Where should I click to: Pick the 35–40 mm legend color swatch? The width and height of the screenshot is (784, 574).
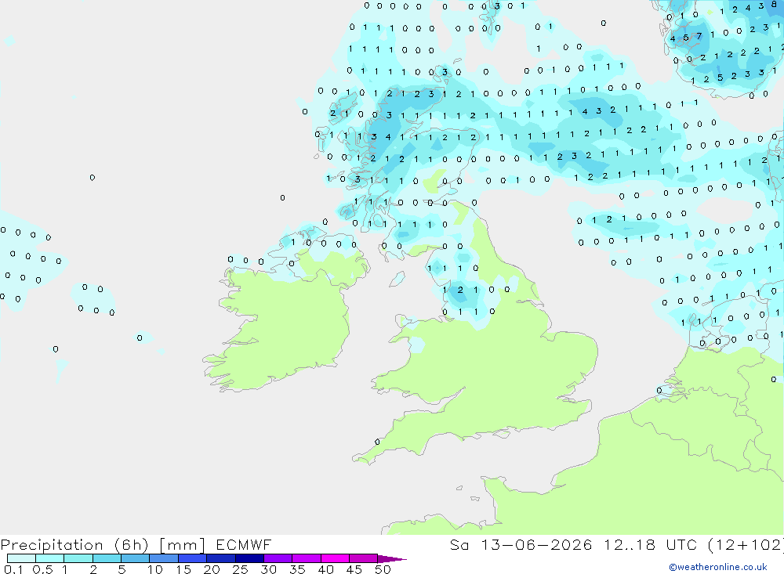306,558
